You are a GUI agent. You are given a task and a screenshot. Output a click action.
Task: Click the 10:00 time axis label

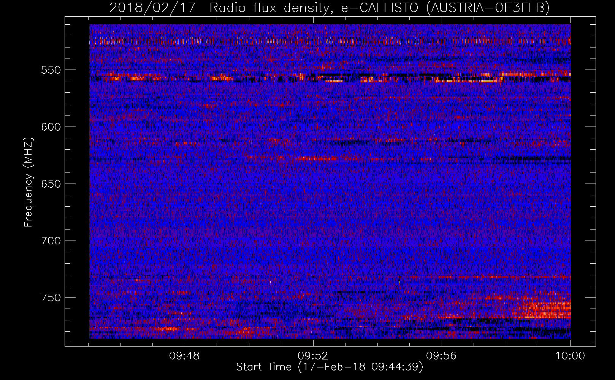click(570, 356)
